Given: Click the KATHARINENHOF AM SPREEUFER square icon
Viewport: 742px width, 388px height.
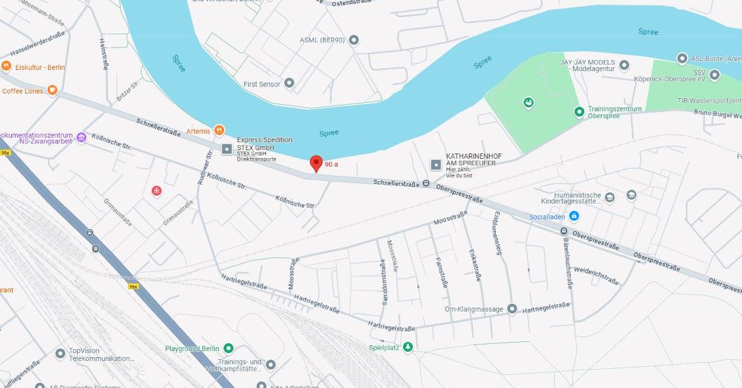Looking at the screenshot, I should tap(436, 165).
